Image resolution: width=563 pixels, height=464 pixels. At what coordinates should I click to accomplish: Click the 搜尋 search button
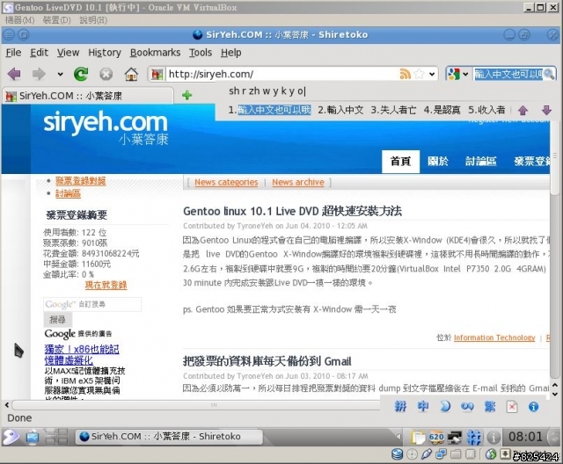58,320
